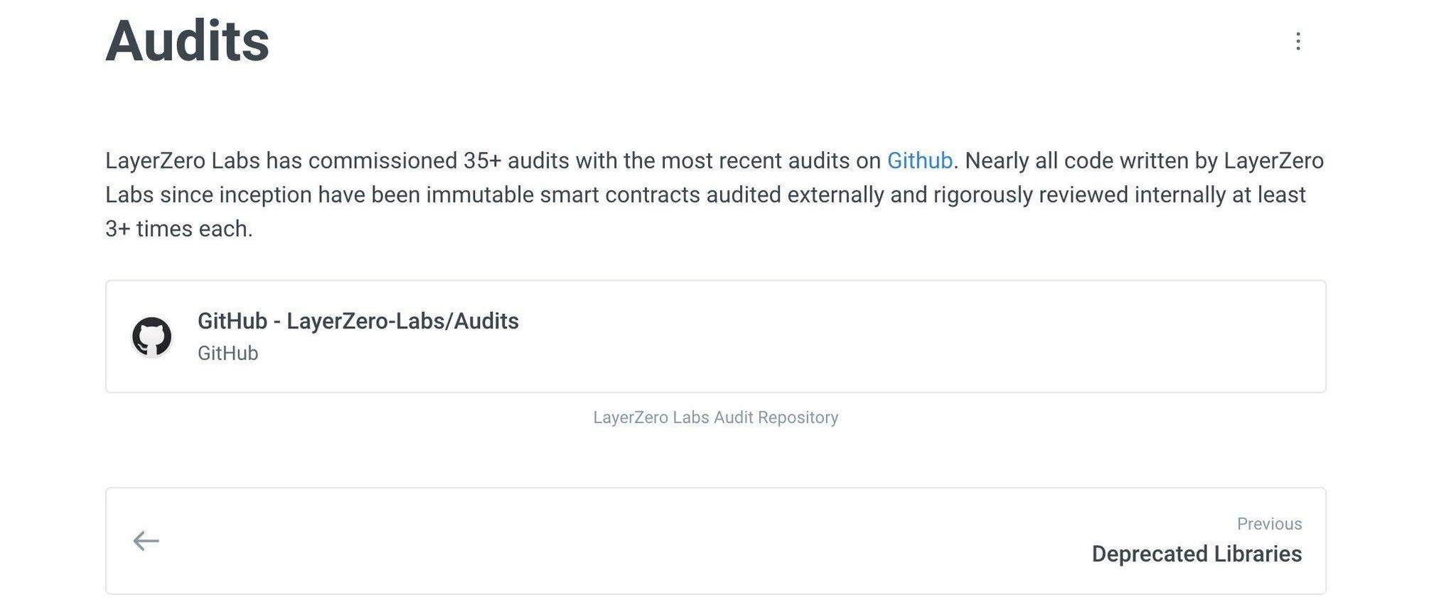Follow the blue "Github" link in paragraph
This screenshot has height=602, width=1456.
coord(919,161)
